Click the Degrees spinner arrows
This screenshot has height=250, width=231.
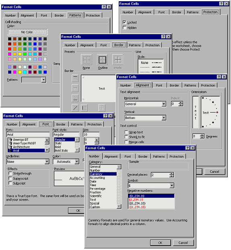click(202, 136)
